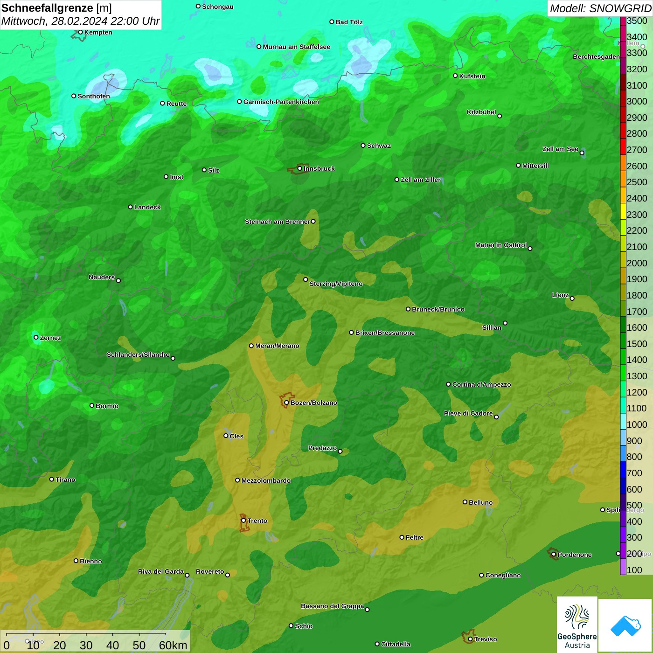653x653 pixels.
Task: Click the Kempten city marker
Action: pos(80,32)
